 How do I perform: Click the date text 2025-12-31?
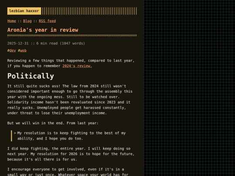(18, 43)
